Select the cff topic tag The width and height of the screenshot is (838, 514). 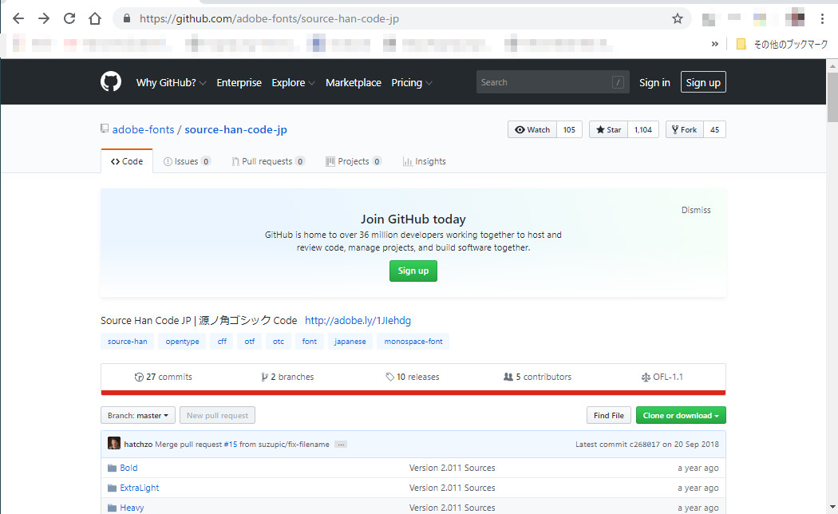point(222,342)
